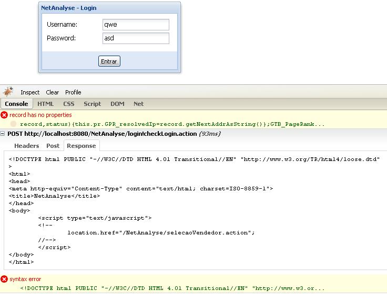Screen dimensions: 387x301
Task: Start Profile in Firebug toolbar
Action: [73, 92]
